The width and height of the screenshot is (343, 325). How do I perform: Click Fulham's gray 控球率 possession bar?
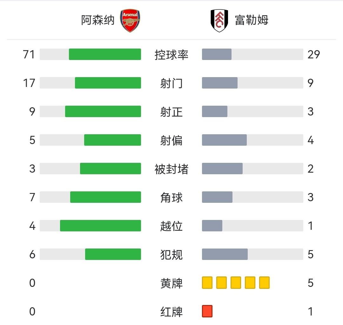pyautogui.click(x=217, y=54)
